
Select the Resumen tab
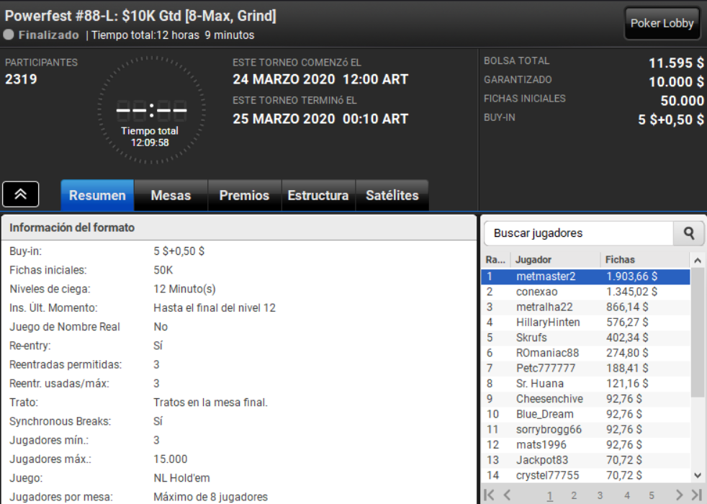tap(97, 195)
